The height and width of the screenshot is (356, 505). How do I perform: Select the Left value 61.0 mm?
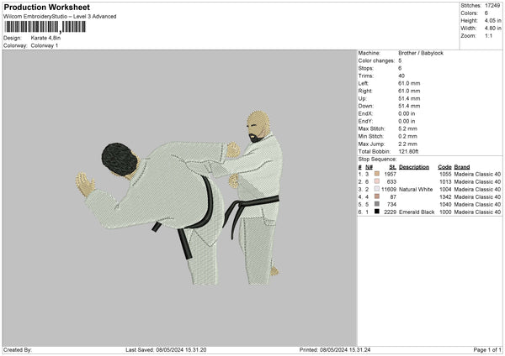click(409, 83)
